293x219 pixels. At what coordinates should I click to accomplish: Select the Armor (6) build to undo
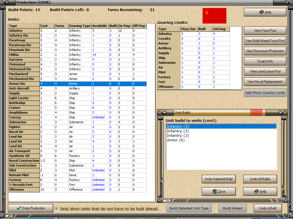(x=221, y=140)
